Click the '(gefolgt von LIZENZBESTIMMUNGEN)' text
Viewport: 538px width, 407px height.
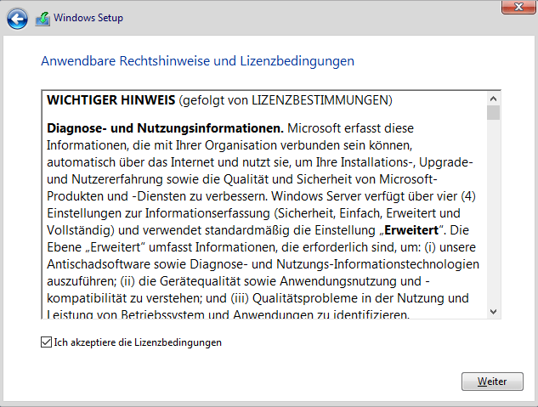(286, 100)
